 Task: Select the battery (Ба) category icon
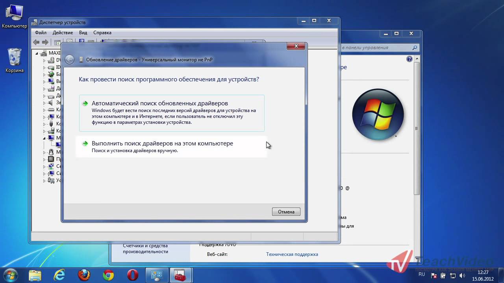[x=51, y=74]
